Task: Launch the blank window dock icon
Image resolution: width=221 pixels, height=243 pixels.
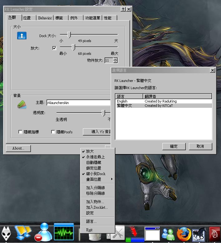Action: (x=152, y=234)
